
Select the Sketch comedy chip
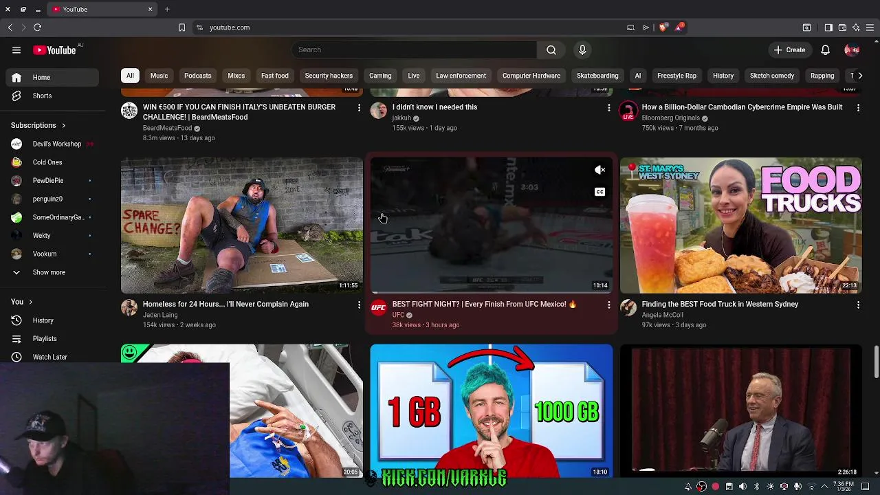coord(772,76)
